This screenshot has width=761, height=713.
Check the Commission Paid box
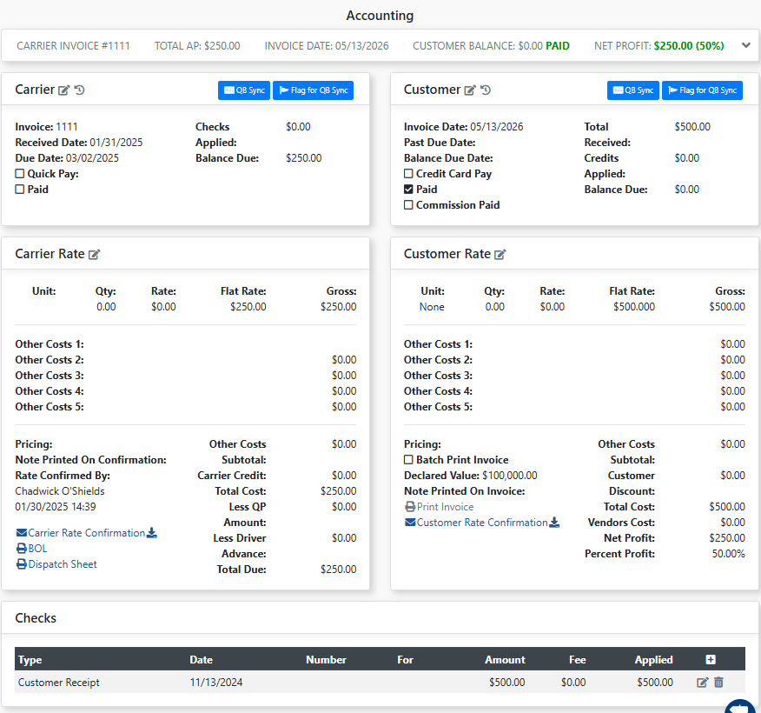pos(408,205)
